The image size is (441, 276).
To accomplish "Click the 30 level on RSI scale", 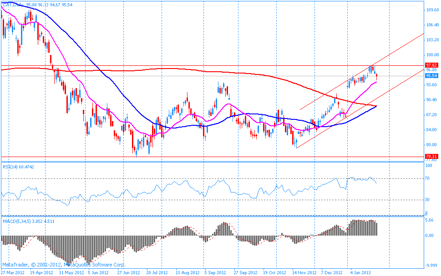I will tap(428, 199).
